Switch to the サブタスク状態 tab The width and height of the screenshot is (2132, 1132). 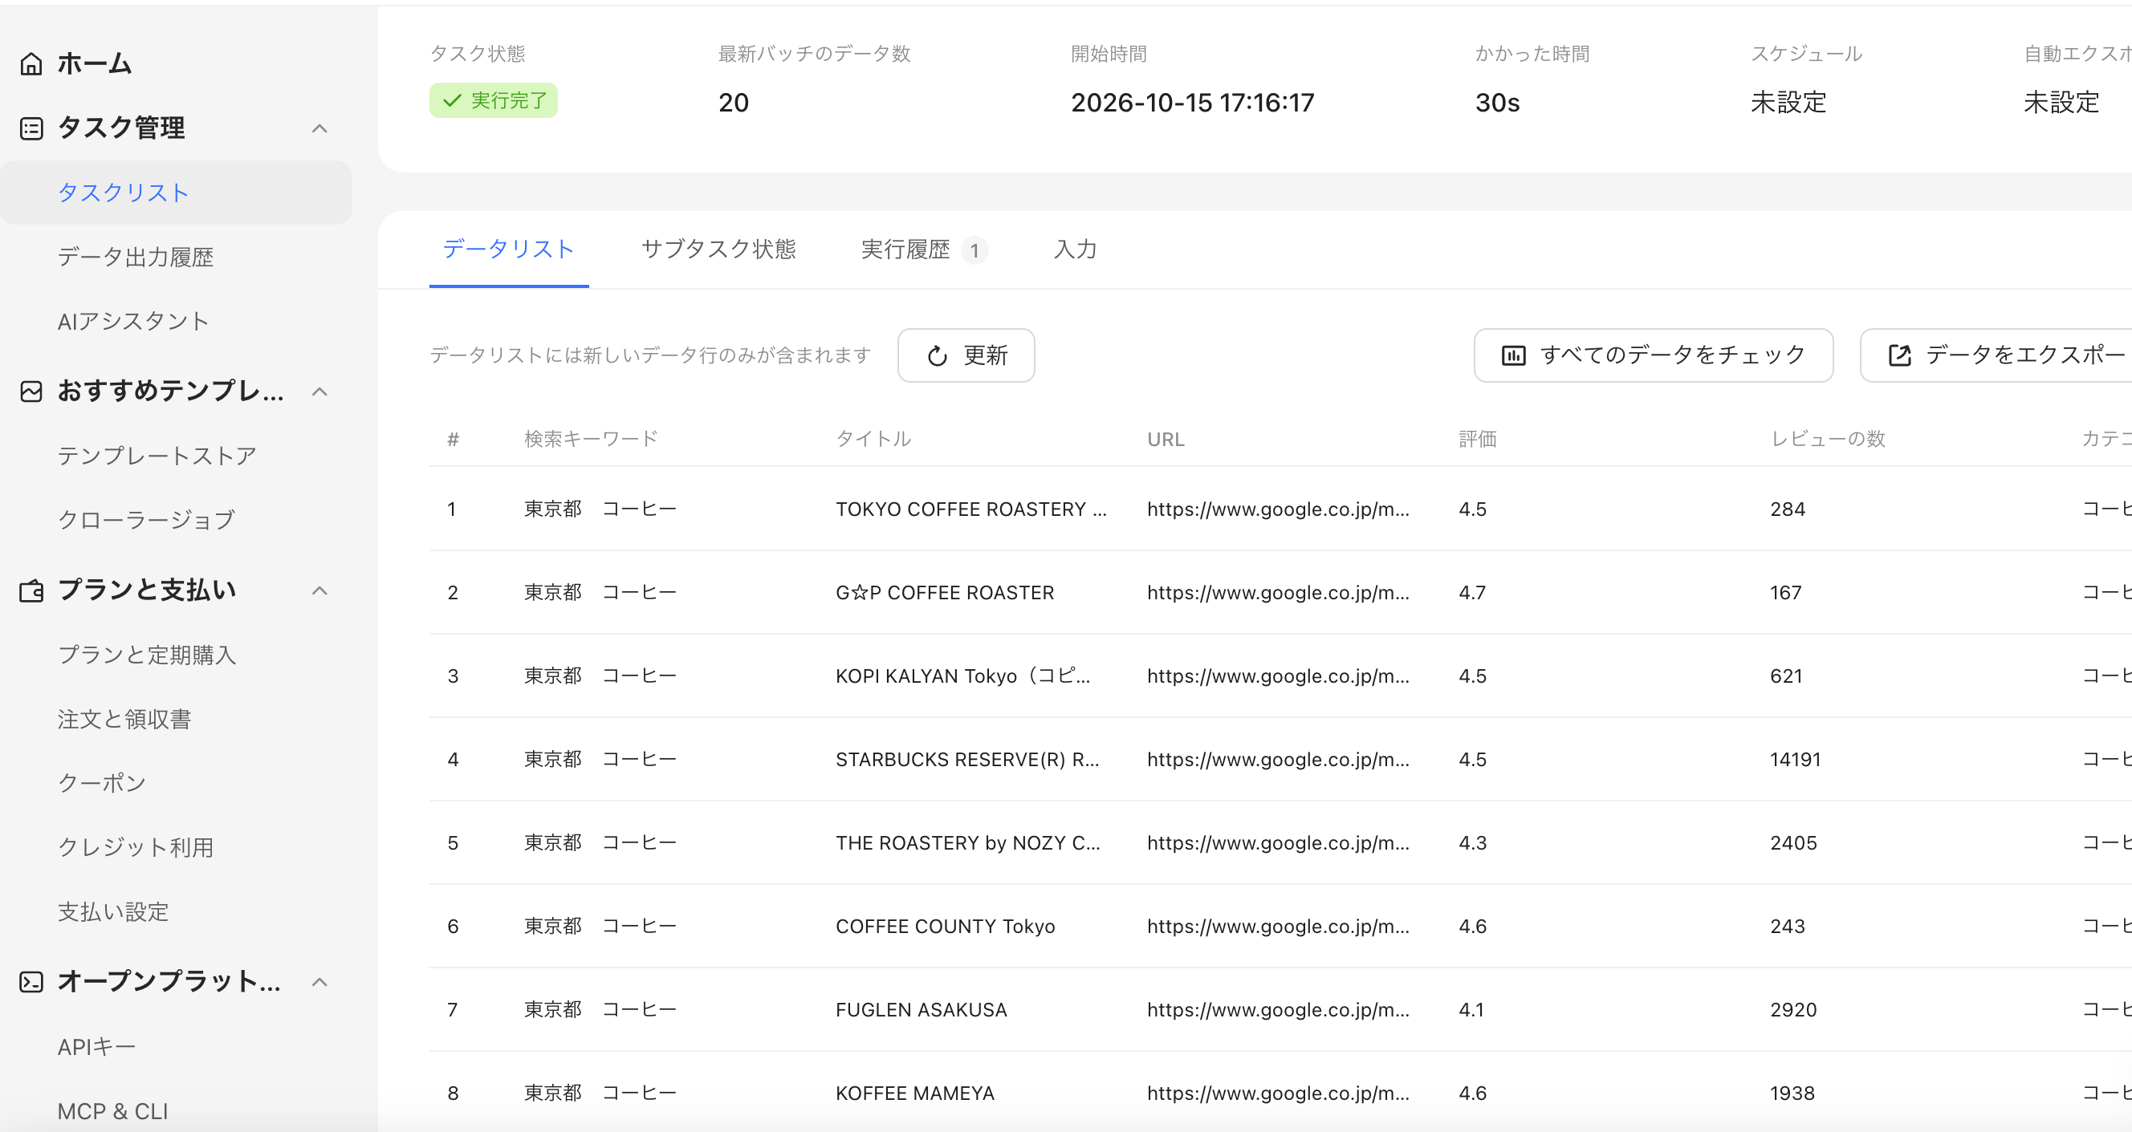(x=718, y=249)
